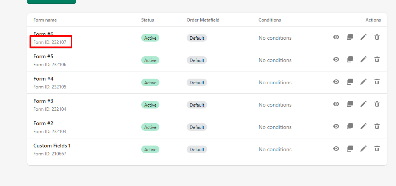Edit Form #4 with pencil icon
This screenshot has width=396, height=186.
click(363, 82)
